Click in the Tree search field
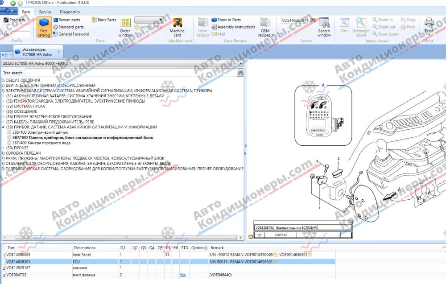 point(131,73)
